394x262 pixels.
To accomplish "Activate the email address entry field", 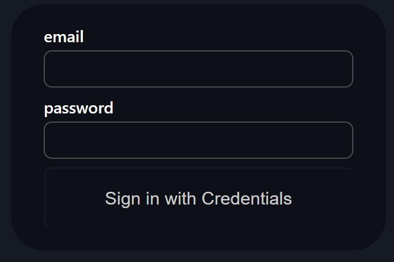I will (199, 69).
